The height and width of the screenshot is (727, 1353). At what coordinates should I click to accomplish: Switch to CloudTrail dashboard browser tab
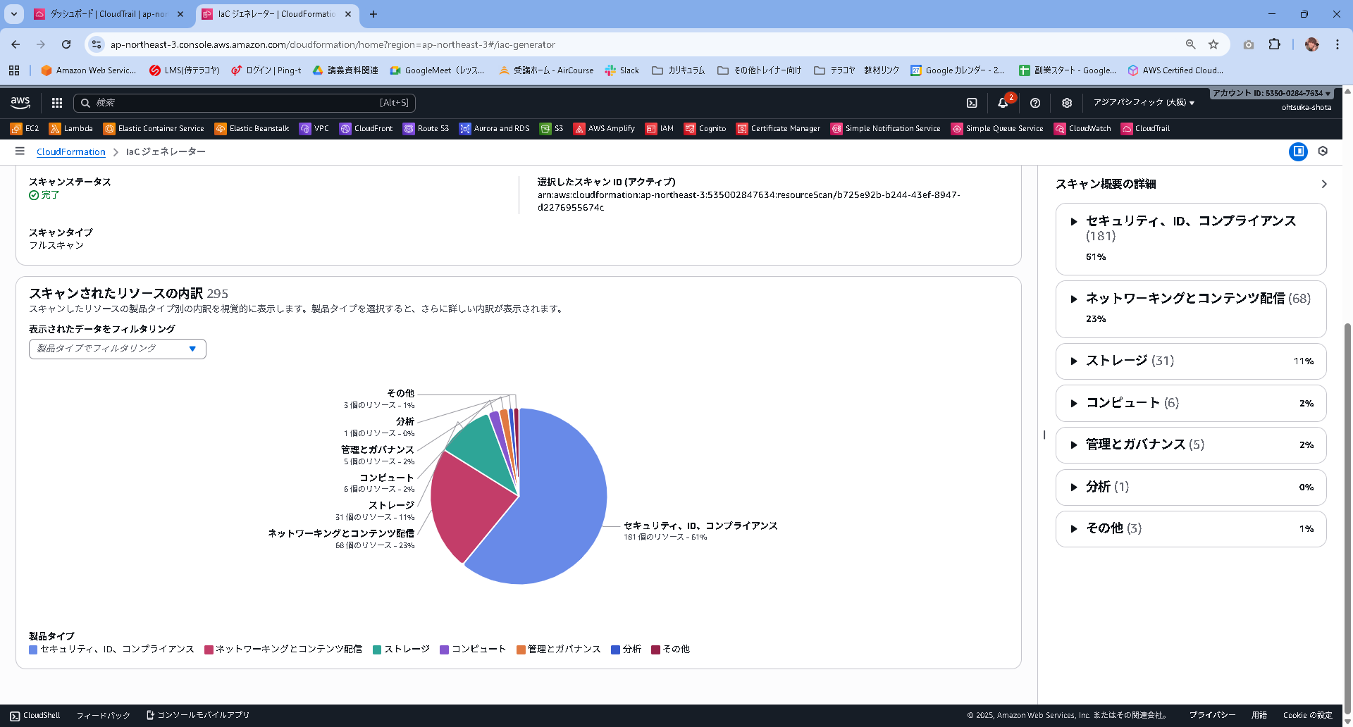coord(109,14)
